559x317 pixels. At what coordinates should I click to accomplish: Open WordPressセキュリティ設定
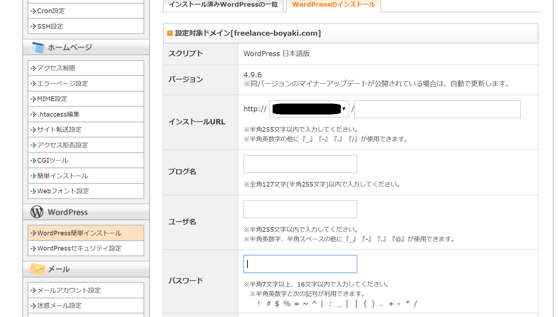pyautogui.click(x=86, y=248)
